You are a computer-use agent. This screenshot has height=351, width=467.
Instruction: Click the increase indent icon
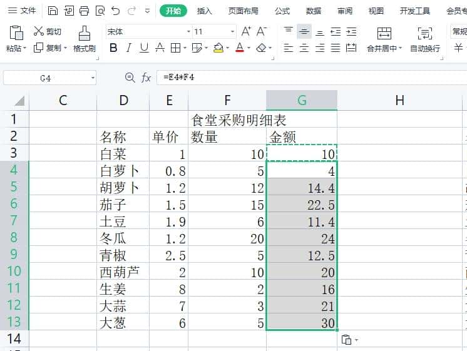coord(351,31)
